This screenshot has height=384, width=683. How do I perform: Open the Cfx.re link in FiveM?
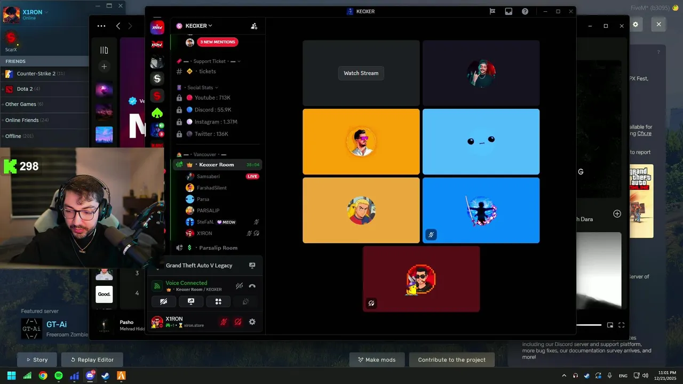(644, 133)
